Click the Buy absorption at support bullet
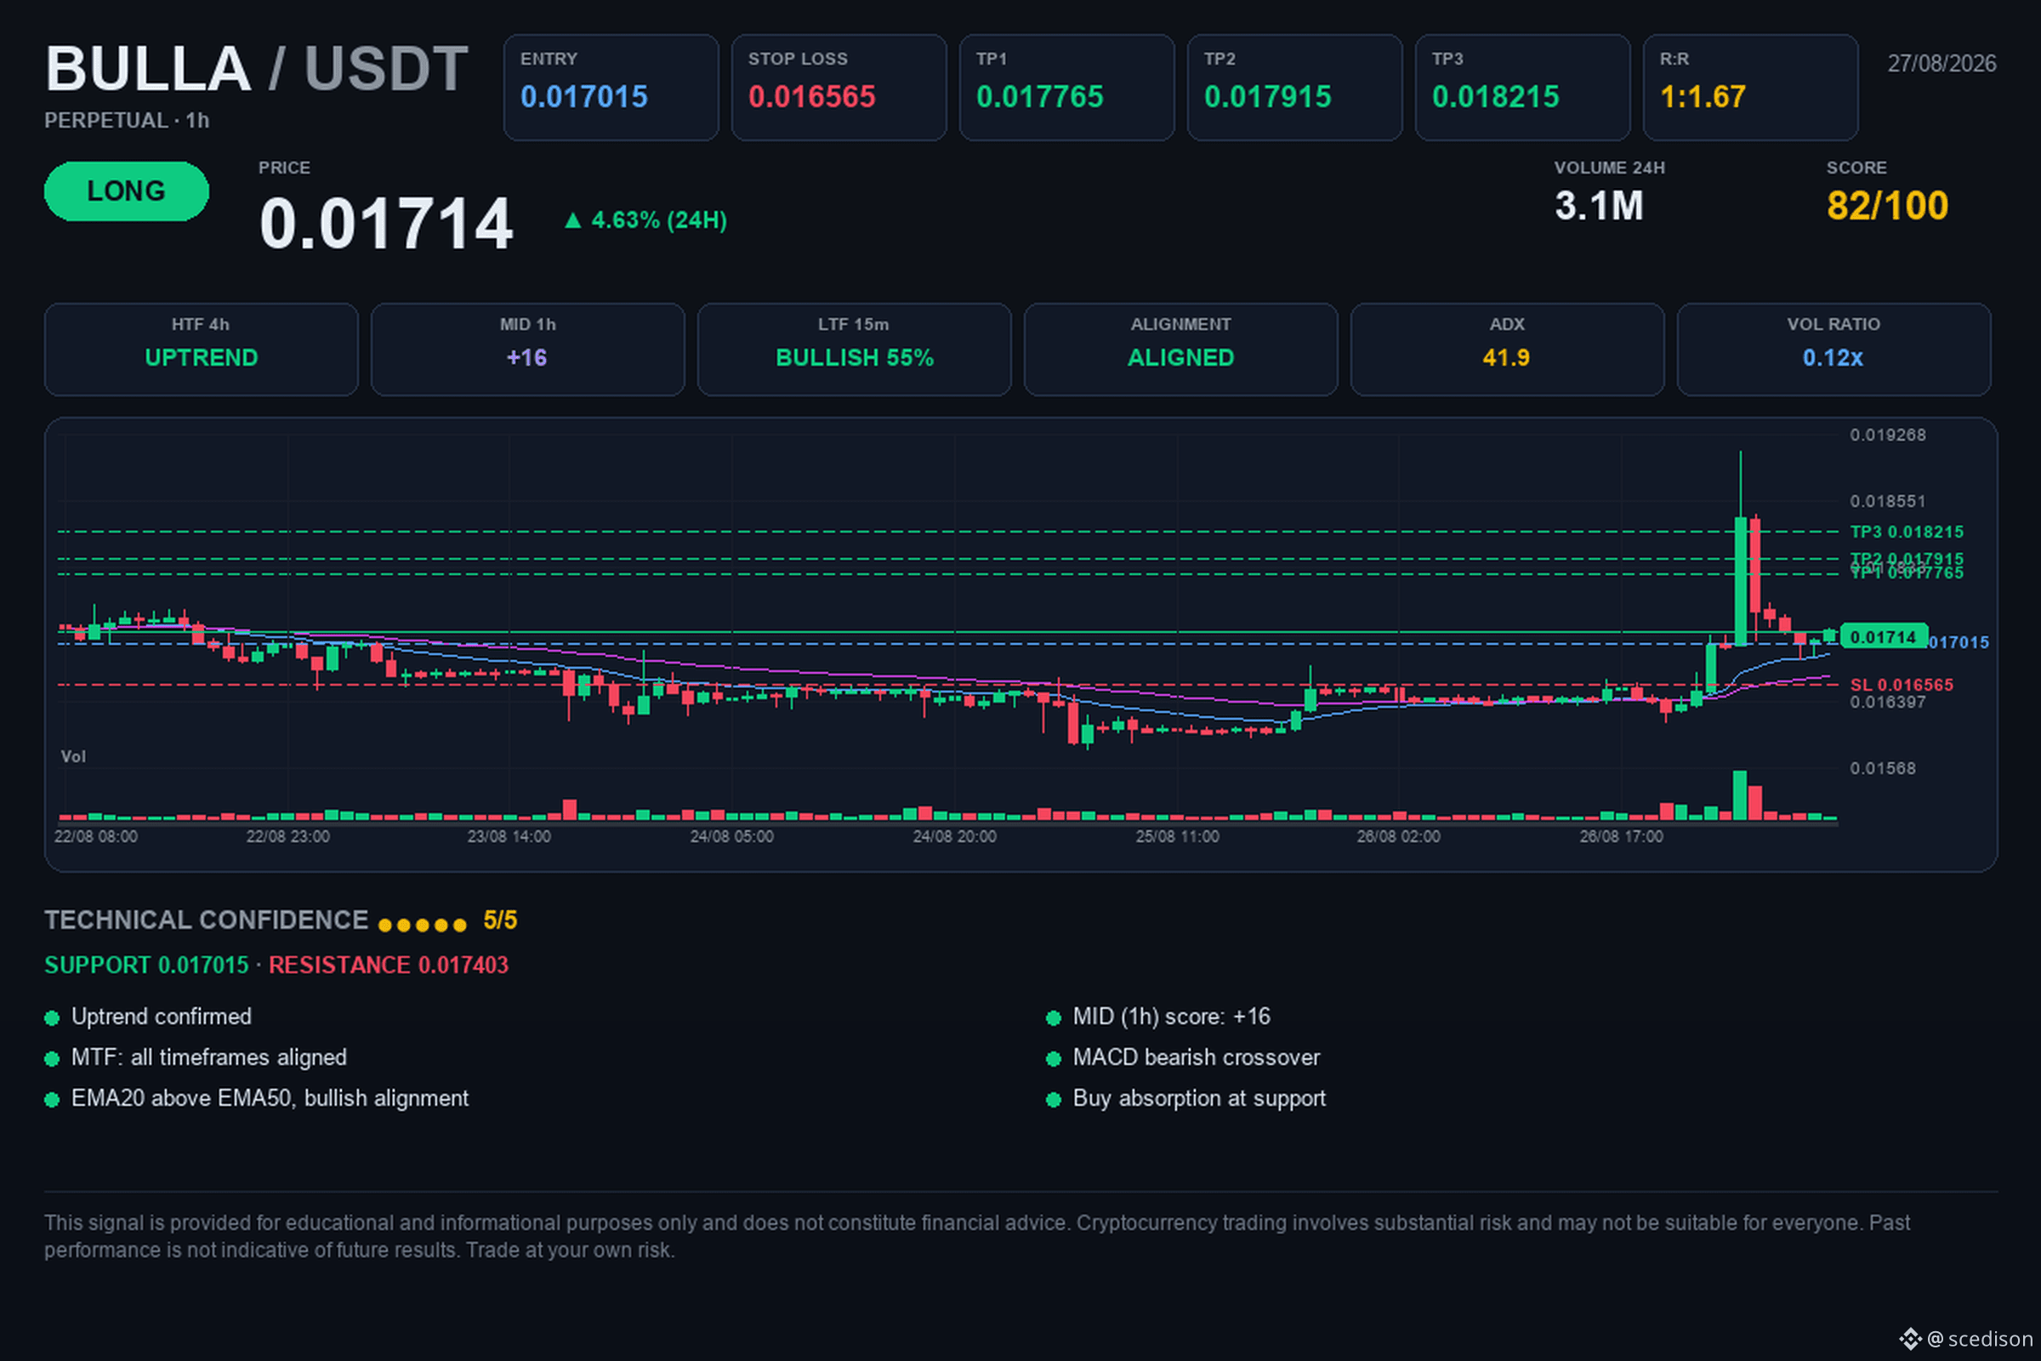Viewport: 2041px width, 1361px height. pyautogui.click(x=1199, y=1098)
